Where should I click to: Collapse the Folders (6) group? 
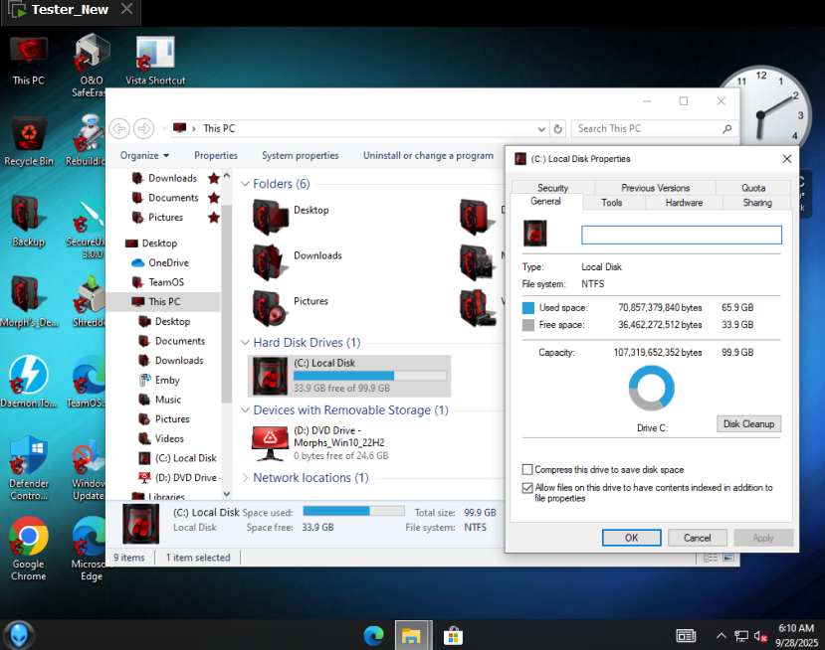coord(246,184)
